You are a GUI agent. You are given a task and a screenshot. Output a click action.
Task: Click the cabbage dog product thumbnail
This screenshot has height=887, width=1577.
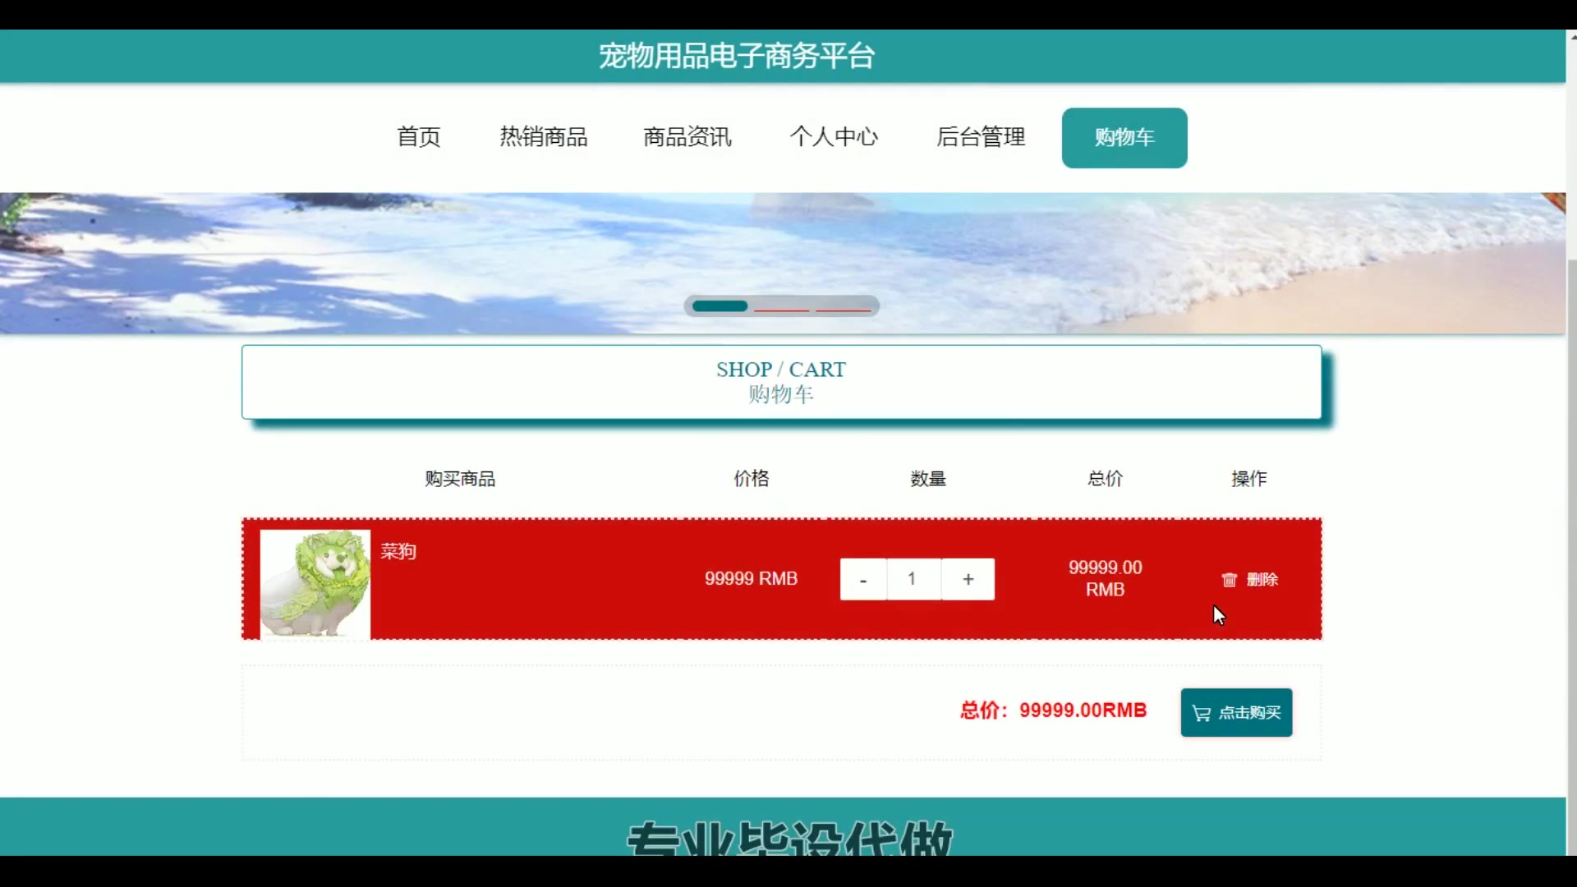[315, 583]
